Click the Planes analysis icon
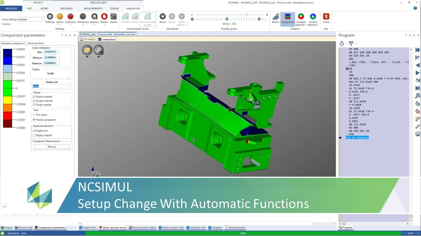The width and height of the screenshot is (421, 236). click(276, 16)
